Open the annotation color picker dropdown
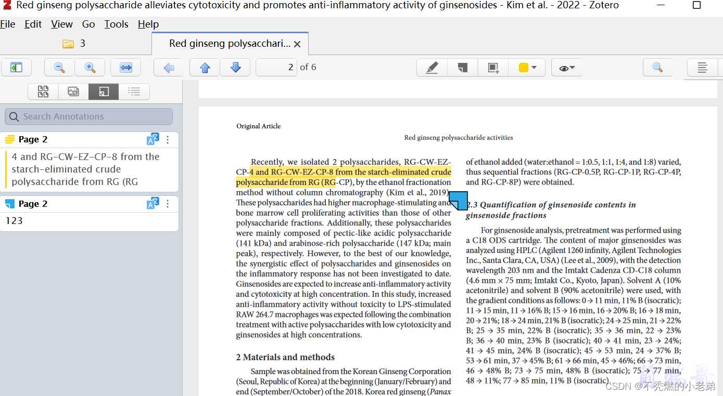This screenshot has width=723, height=396. click(x=527, y=68)
